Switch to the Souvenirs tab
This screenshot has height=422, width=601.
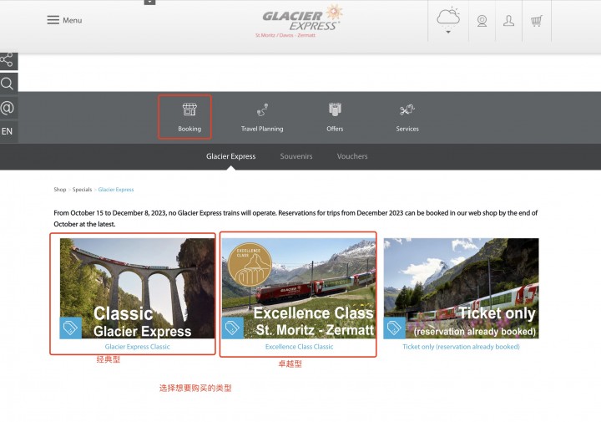pos(295,156)
